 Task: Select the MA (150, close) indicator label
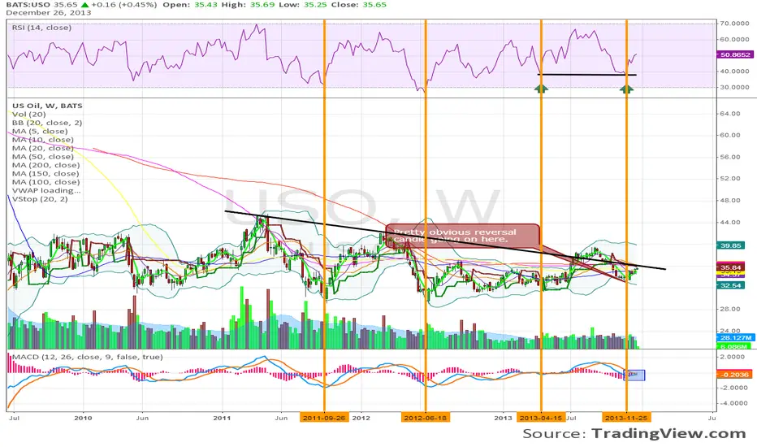pyautogui.click(x=45, y=173)
